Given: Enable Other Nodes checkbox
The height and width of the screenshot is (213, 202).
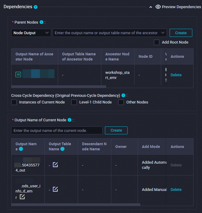Looking at the screenshot, I should (x=121, y=102).
